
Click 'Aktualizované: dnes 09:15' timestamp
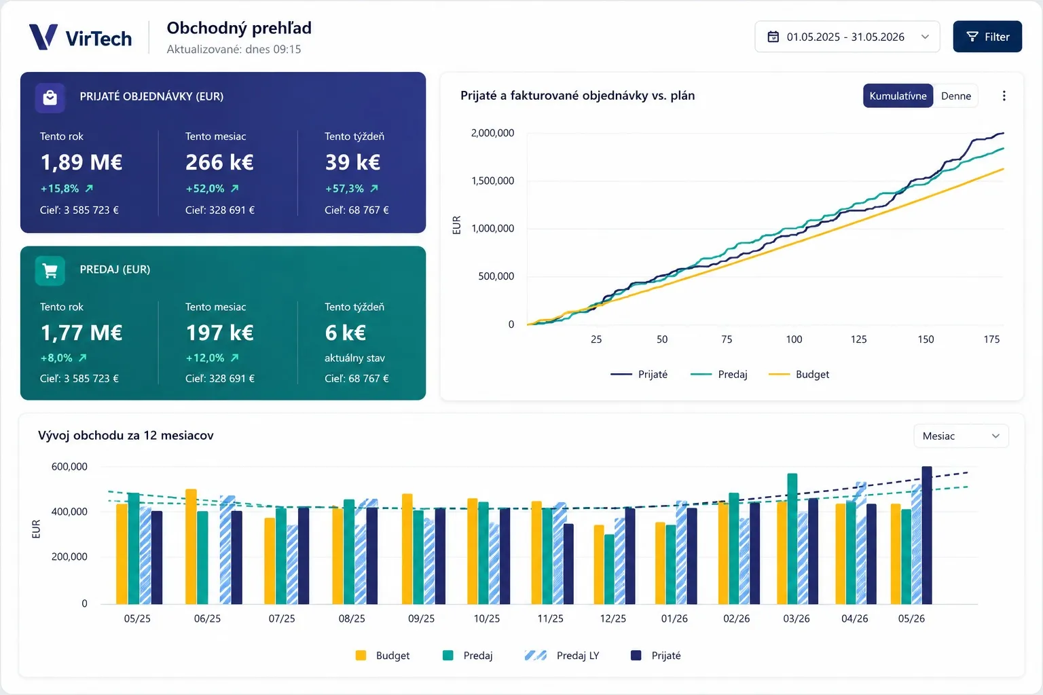click(x=234, y=50)
